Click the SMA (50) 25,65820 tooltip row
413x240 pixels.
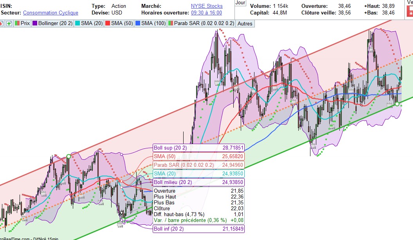click(x=198, y=157)
